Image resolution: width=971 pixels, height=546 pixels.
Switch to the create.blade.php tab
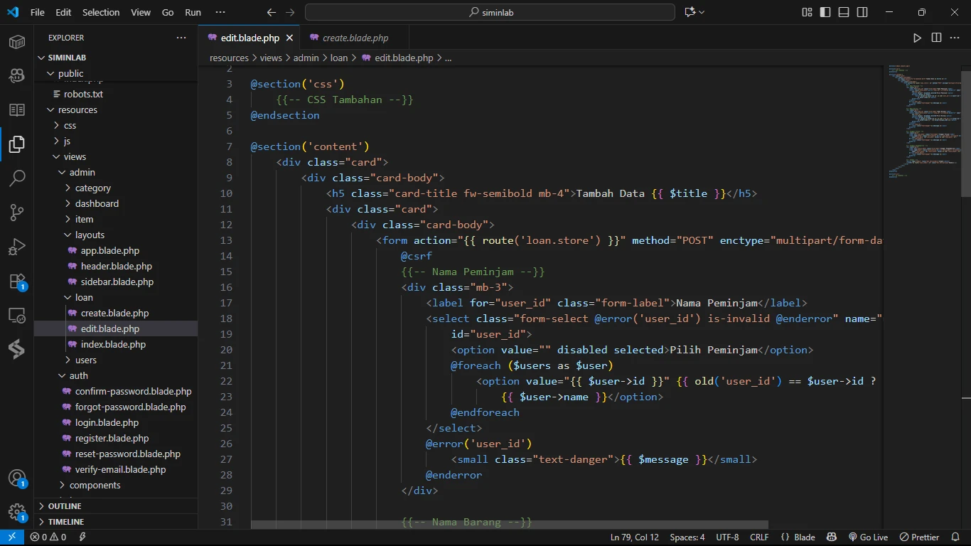[x=355, y=38]
